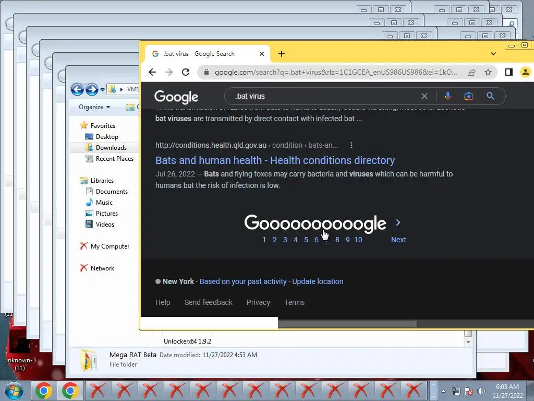Click Explorer file list scroll-down arrow
Image resolution: width=534 pixels, height=401 pixels.
(468, 342)
